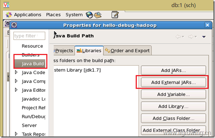Switch to the Libraries tab

[89, 50]
